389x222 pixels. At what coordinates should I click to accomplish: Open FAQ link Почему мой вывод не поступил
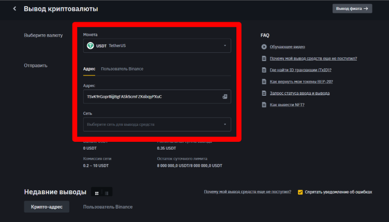pyautogui.click(x=313, y=58)
